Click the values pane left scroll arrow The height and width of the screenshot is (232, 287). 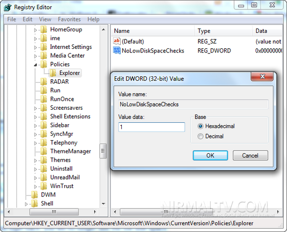click(115, 212)
